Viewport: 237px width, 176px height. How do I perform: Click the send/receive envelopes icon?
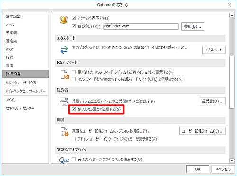point(64,101)
